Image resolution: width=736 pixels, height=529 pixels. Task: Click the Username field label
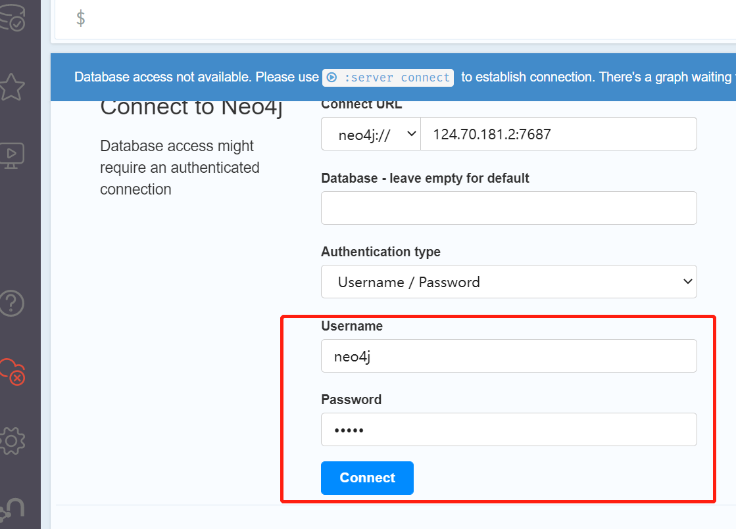coord(352,326)
